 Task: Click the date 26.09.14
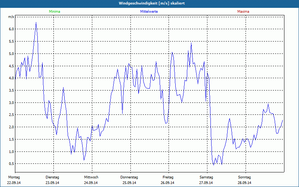click(x=167, y=183)
